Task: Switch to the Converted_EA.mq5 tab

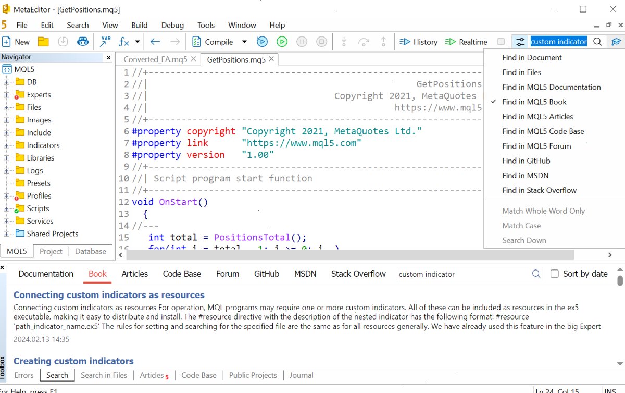Action: [155, 59]
